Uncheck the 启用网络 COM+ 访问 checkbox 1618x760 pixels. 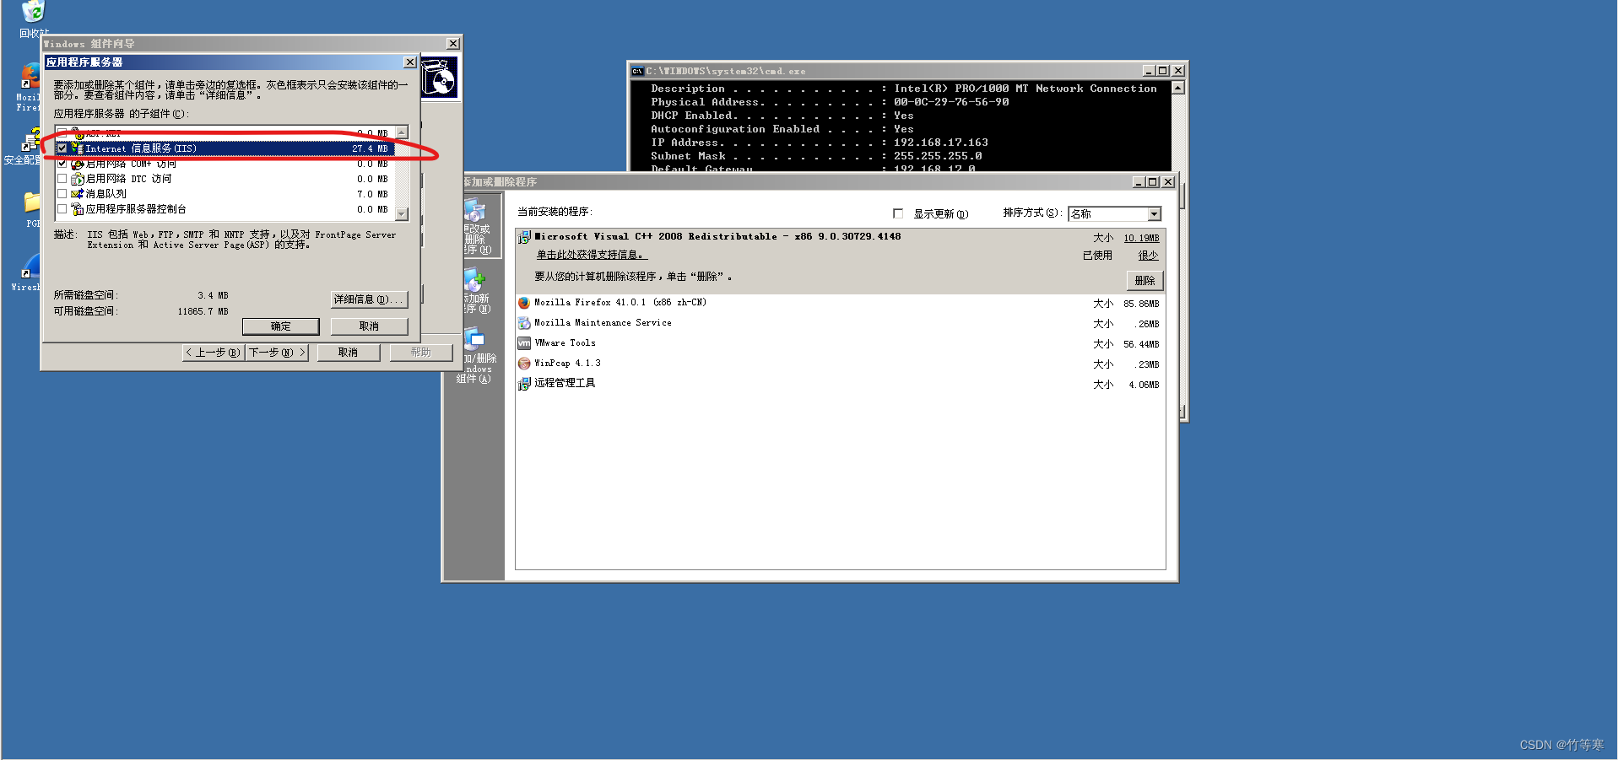click(x=62, y=164)
